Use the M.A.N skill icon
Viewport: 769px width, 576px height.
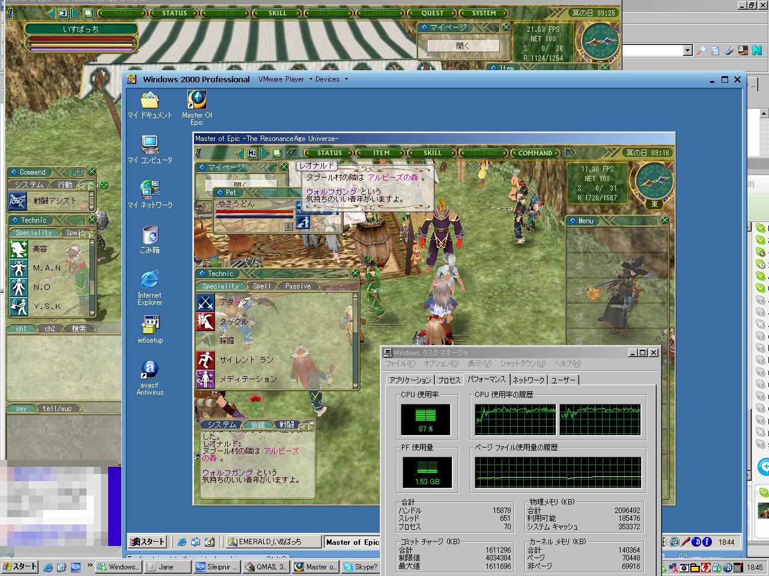coord(19,268)
